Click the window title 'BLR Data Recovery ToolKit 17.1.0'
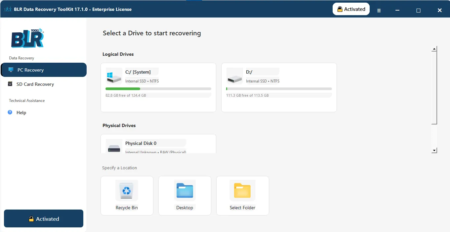Screen dimensions: 450x232 coord(51,9)
